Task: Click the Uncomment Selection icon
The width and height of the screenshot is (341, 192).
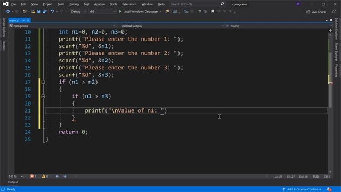Action: pos(205,11)
